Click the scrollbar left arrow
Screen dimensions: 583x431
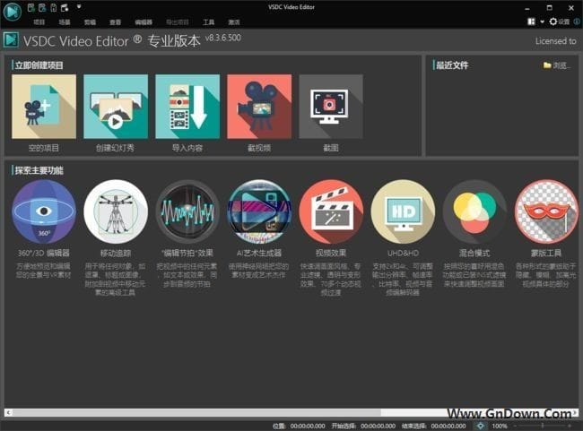click(x=8, y=412)
